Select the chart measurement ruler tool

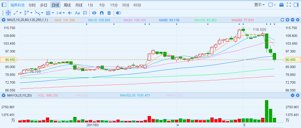[x=48, y=13]
